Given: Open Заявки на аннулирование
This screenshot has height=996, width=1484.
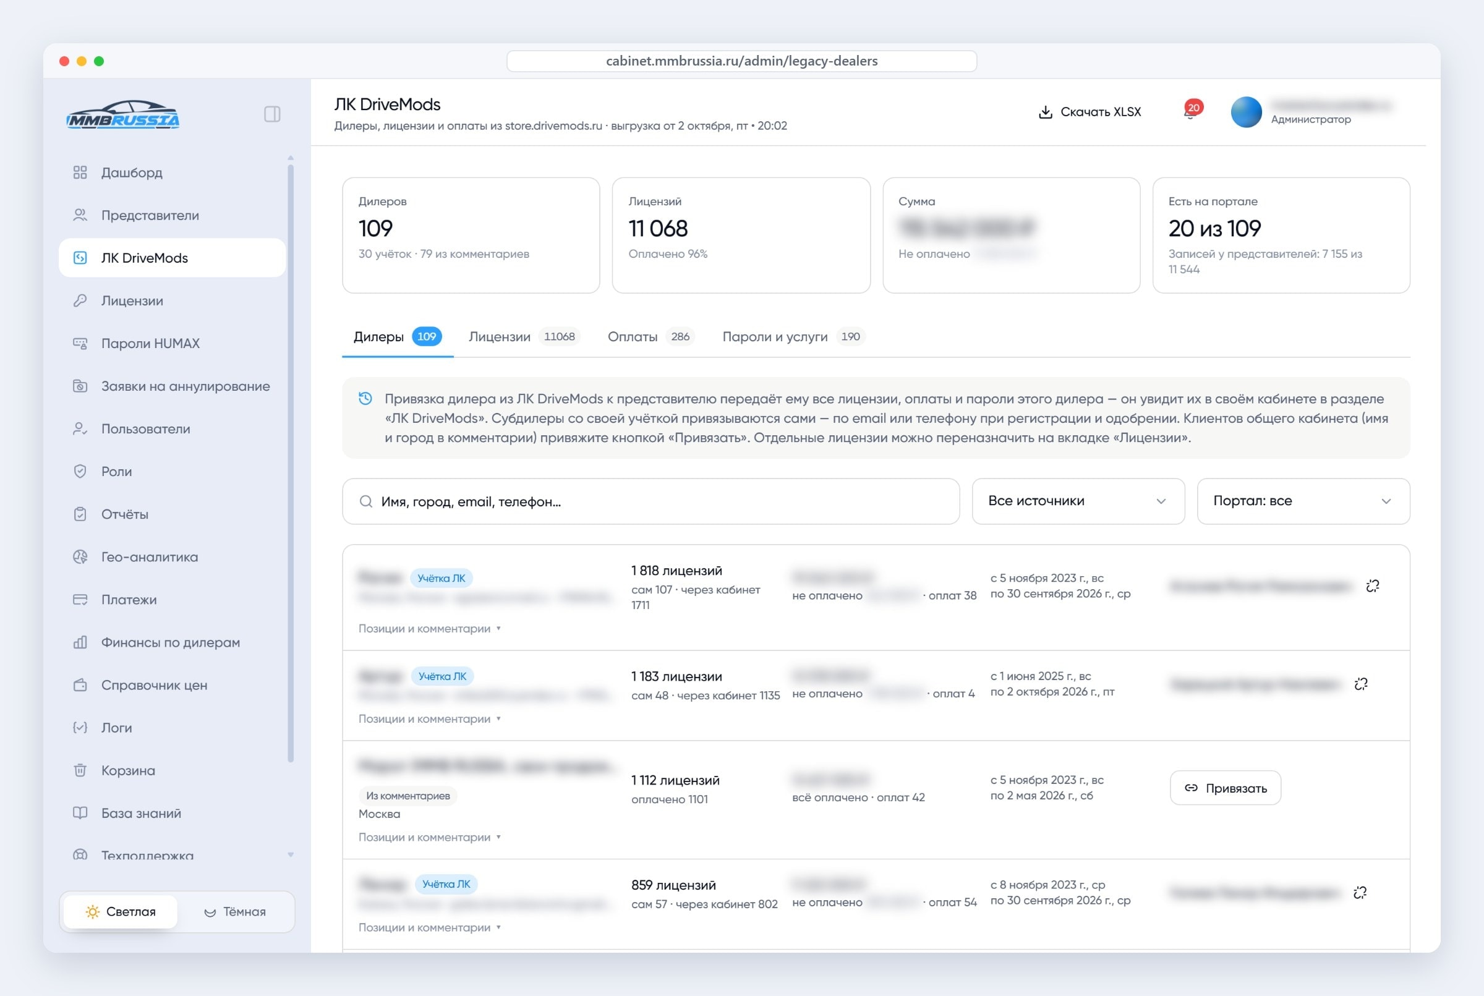Looking at the screenshot, I should click(172, 386).
